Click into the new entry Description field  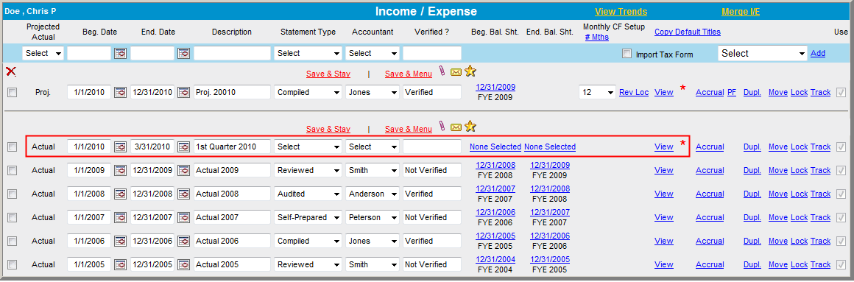[x=232, y=53]
